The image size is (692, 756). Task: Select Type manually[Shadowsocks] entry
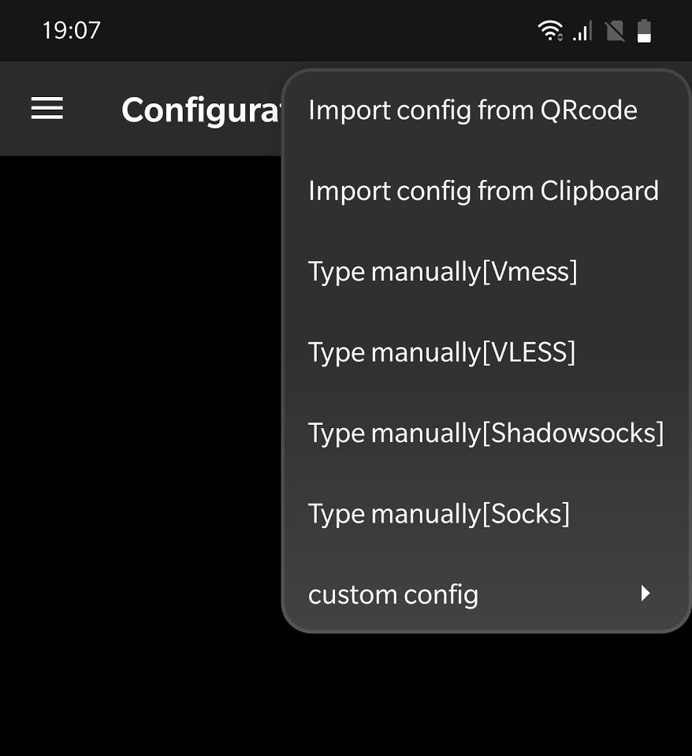click(x=486, y=433)
